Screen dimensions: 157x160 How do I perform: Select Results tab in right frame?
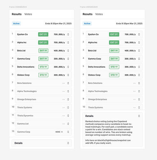click(88, 14)
